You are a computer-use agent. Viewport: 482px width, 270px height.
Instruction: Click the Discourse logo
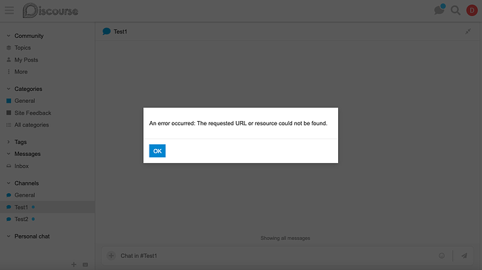(x=50, y=10)
